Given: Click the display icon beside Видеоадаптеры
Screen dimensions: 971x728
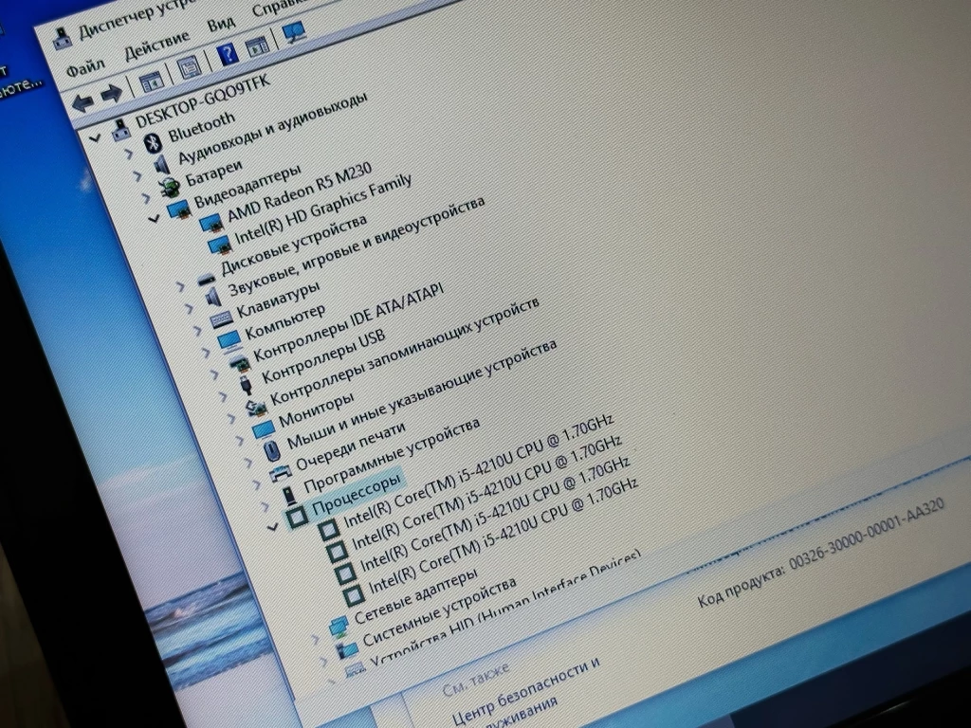Looking at the screenshot, I should 179,209.
